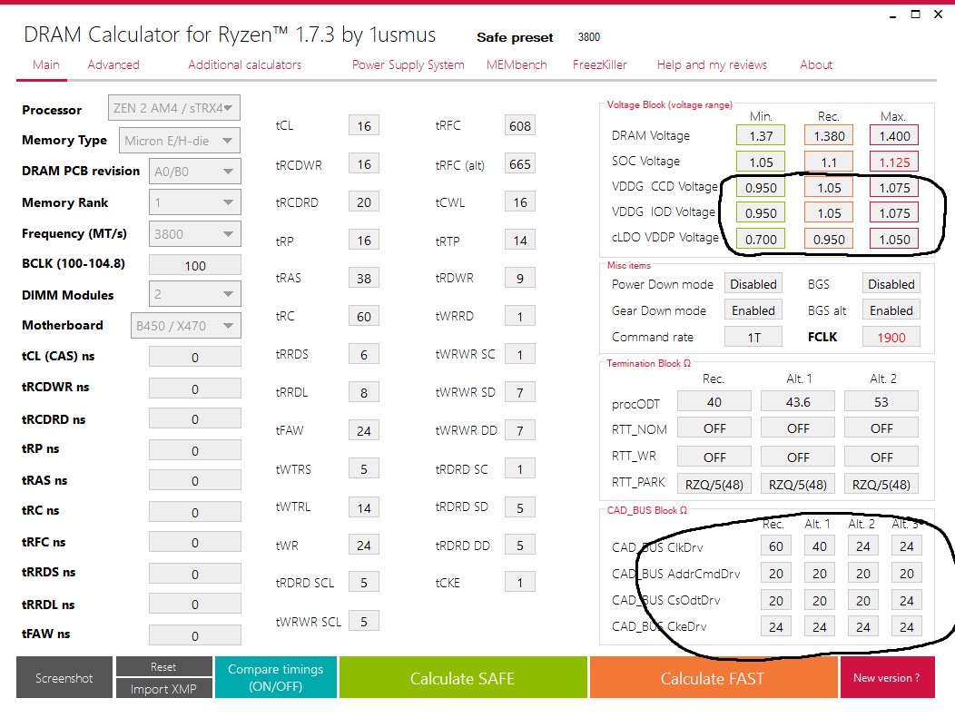Click the FCLK value 1900
This screenshot has height=718, width=955.
click(891, 337)
